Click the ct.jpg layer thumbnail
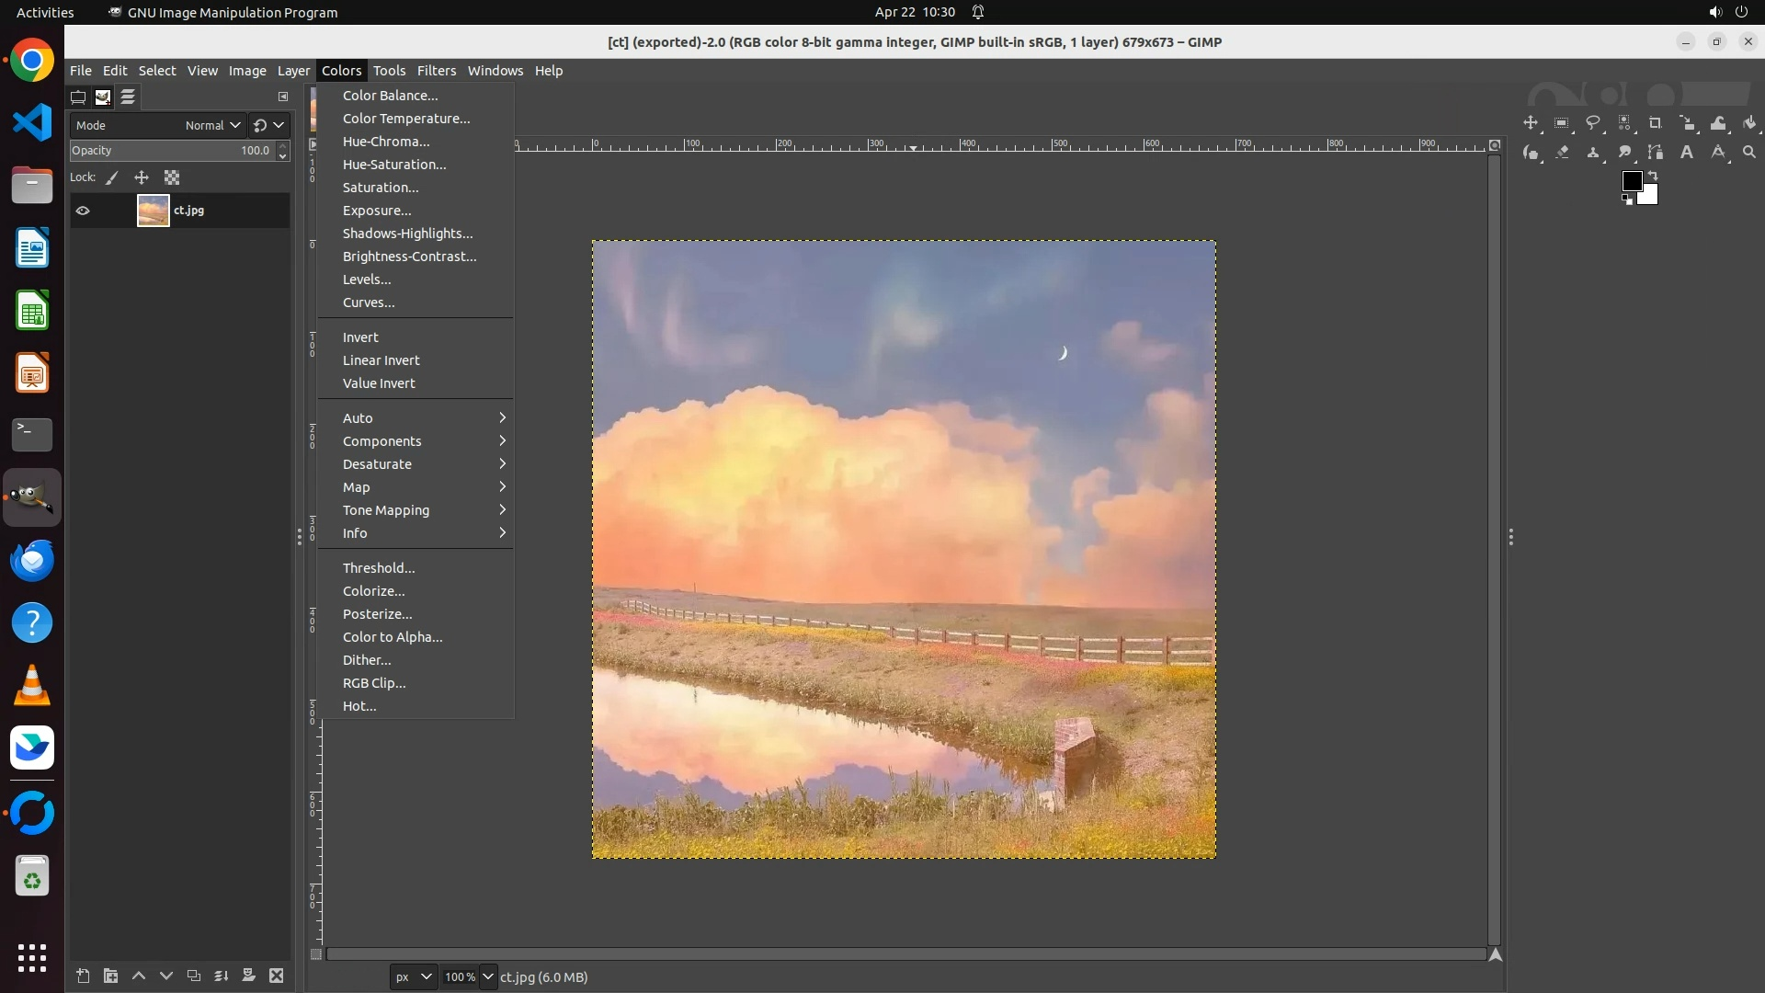 tap(153, 211)
